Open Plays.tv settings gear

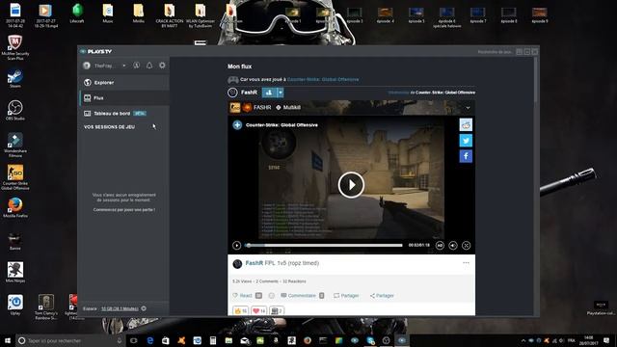click(162, 66)
